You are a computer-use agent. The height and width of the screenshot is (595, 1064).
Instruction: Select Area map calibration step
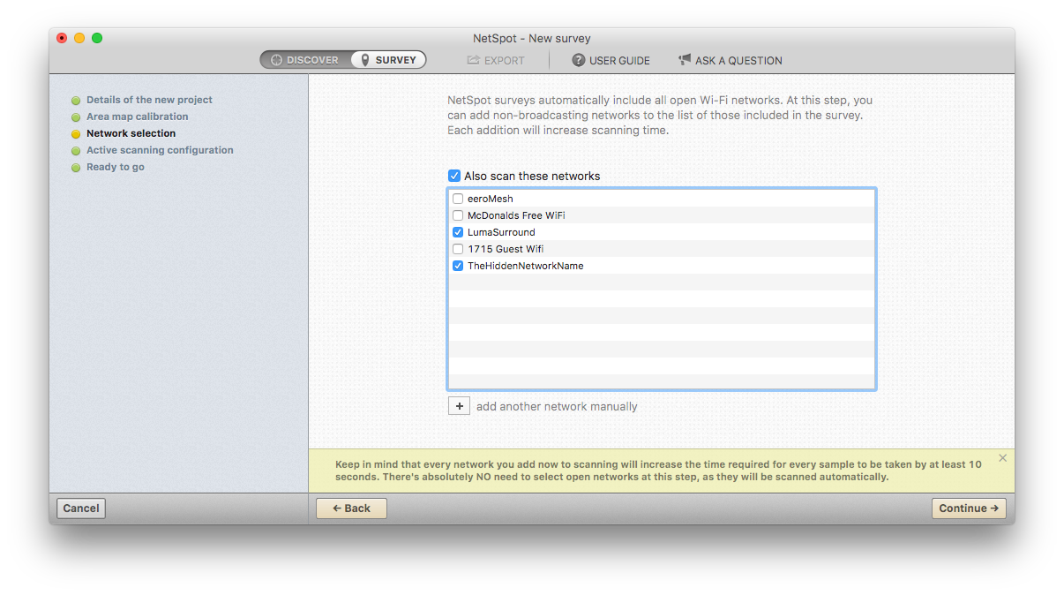click(137, 117)
